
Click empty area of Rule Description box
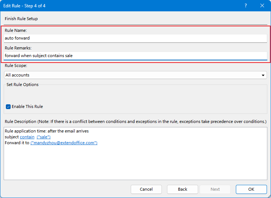pos(135,162)
